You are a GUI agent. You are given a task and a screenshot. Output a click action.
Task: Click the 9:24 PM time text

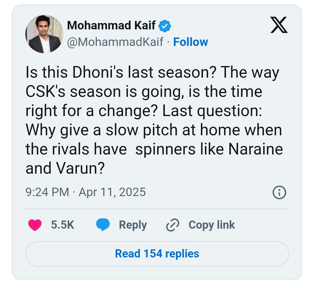(x=47, y=192)
